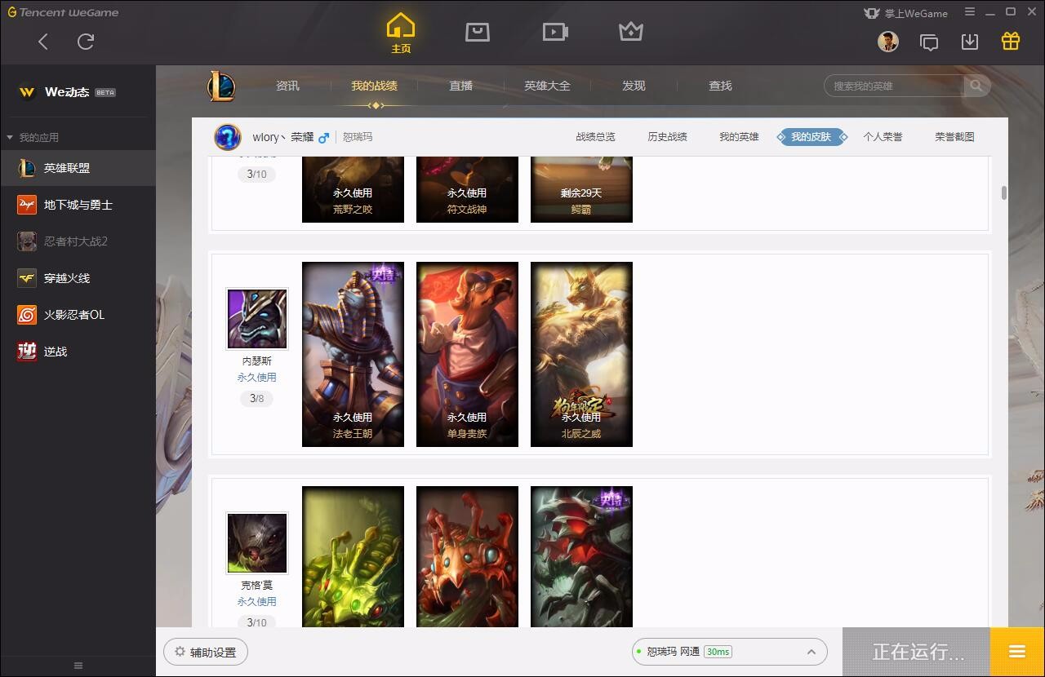Viewport: 1045px width, 677px height.
Task: Open the live video icon in top bar
Action: click(555, 32)
